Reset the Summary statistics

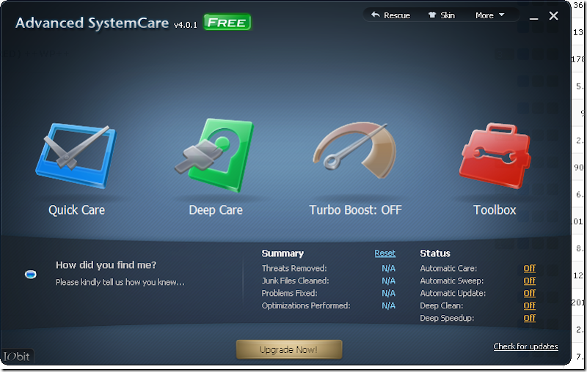click(x=384, y=253)
